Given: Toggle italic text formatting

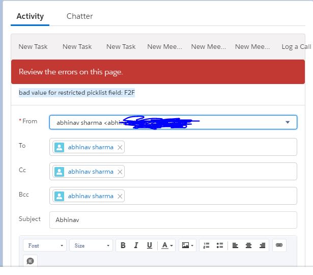Looking at the screenshot, I should (x=136, y=245).
